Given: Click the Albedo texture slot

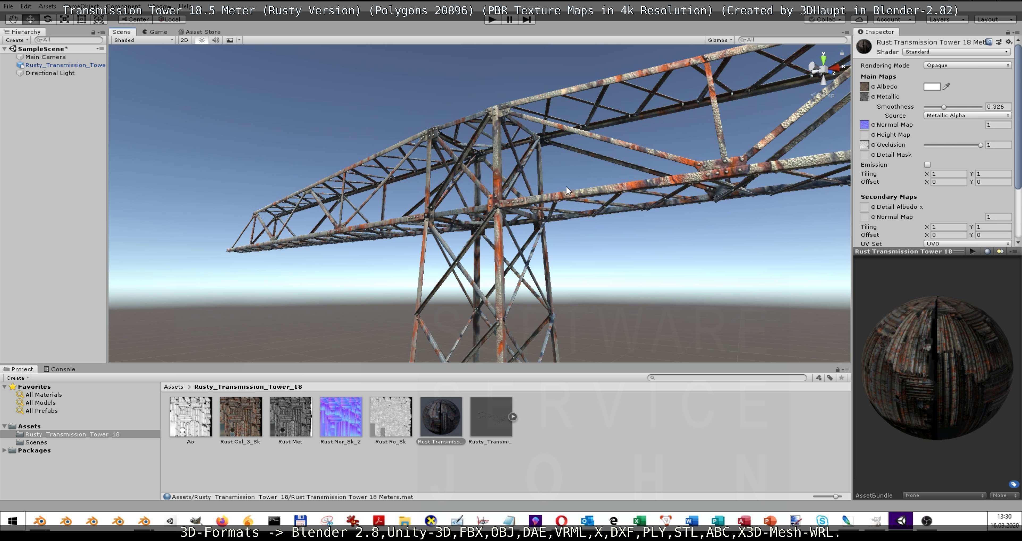Looking at the screenshot, I should pos(864,86).
